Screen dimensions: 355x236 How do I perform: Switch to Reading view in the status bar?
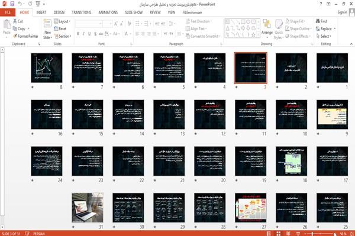[x=288, y=234]
